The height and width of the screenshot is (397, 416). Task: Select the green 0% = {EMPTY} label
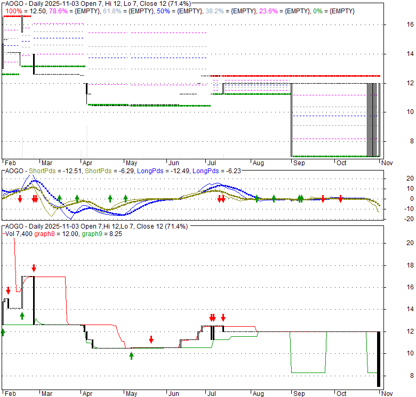point(334,11)
